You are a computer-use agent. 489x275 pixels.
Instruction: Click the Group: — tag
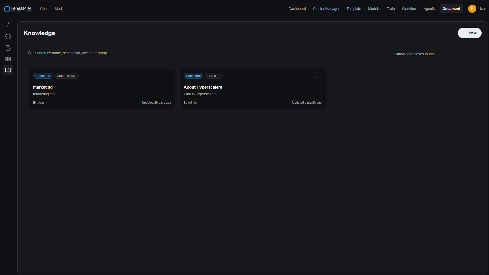pyautogui.click(x=214, y=76)
